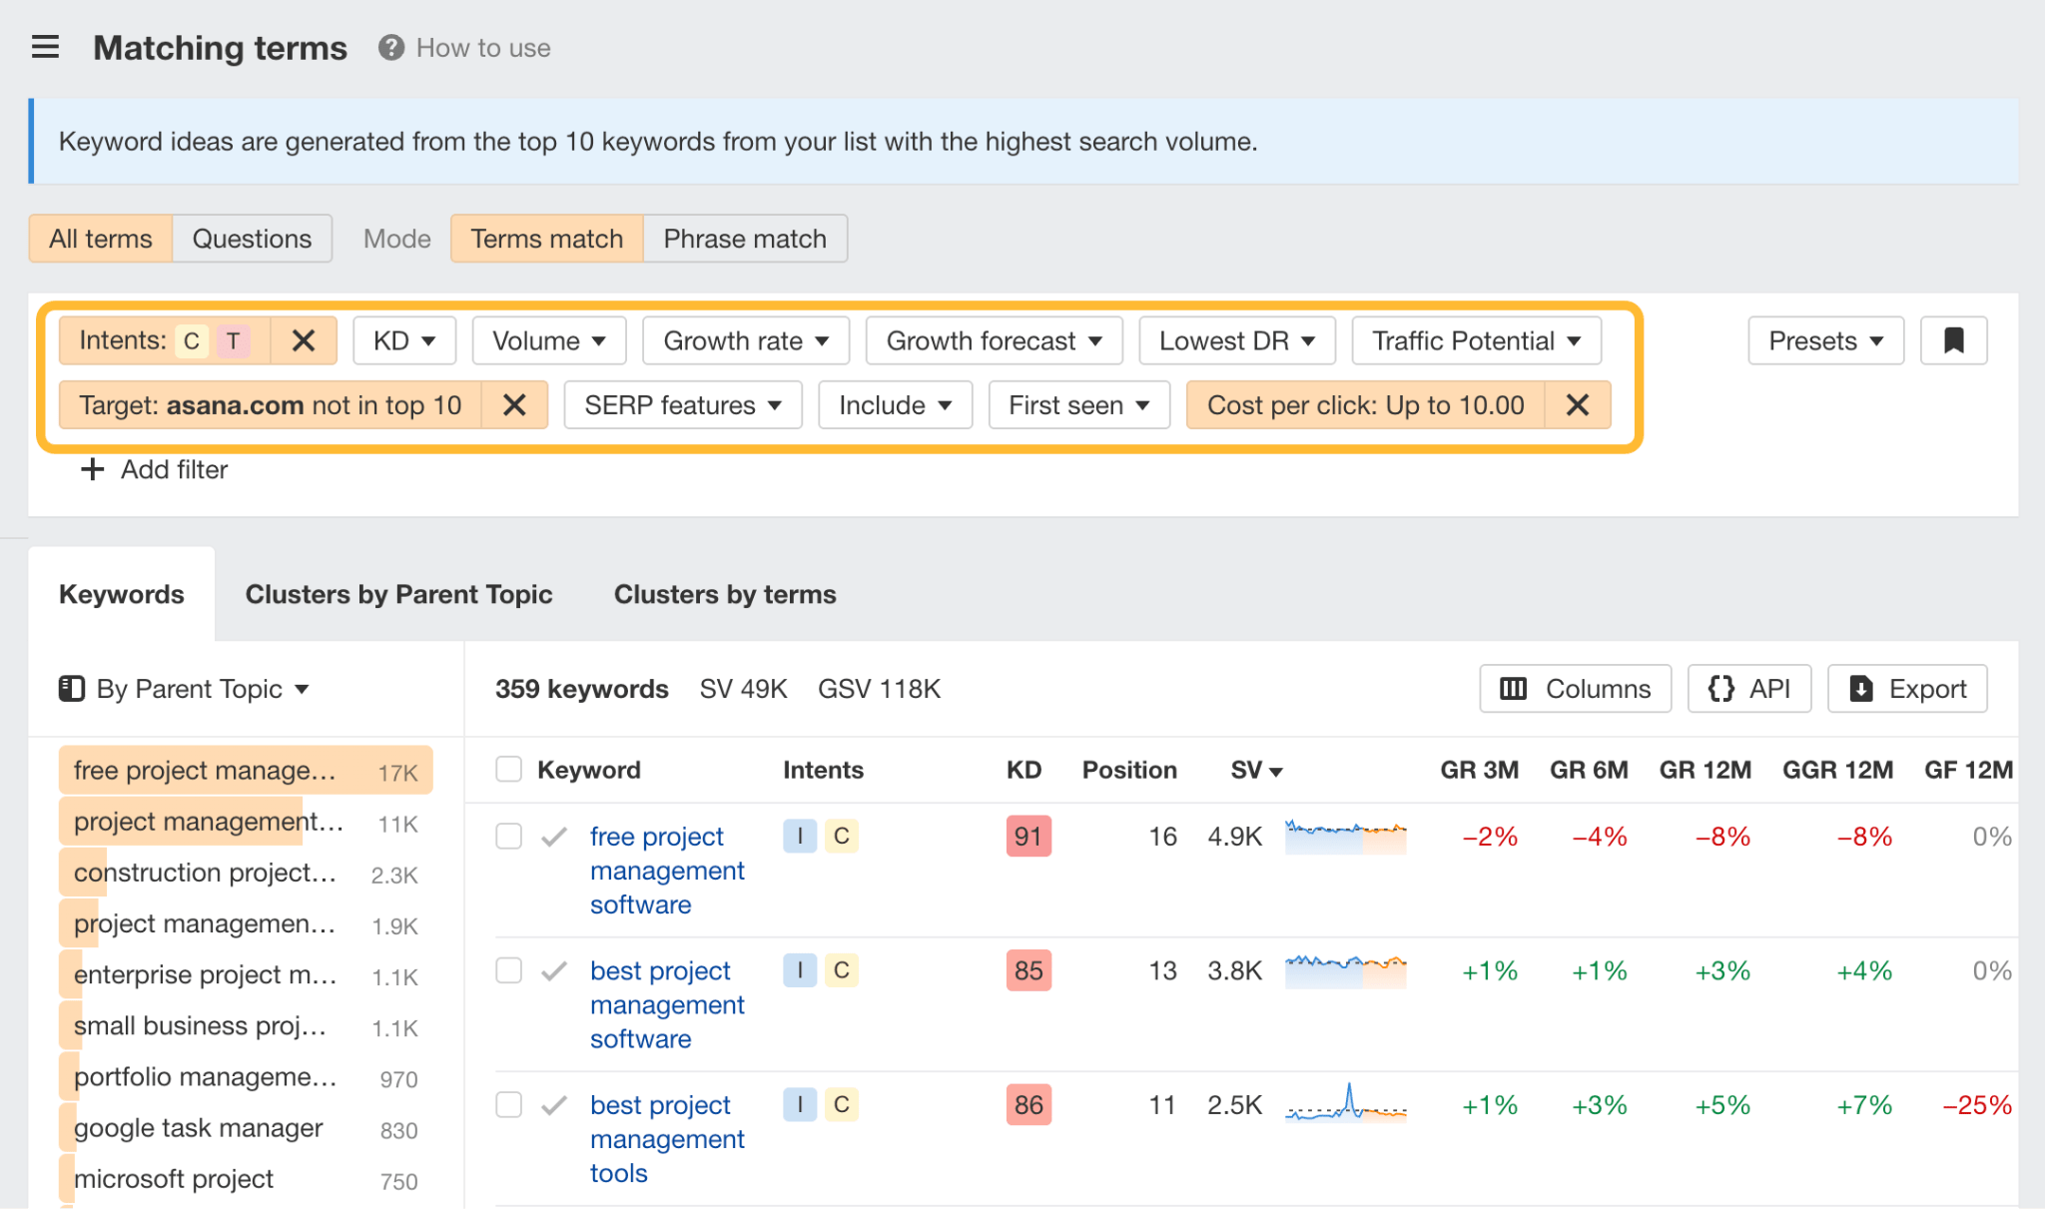Open the hamburger navigation menu
The image size is (2045, 1209).
pyautogui.click(x=45, y=47)
